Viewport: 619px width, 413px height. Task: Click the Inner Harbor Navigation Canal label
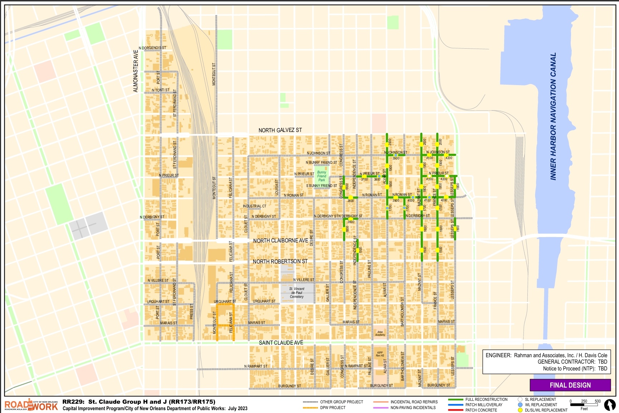click(x=553, y=117)
